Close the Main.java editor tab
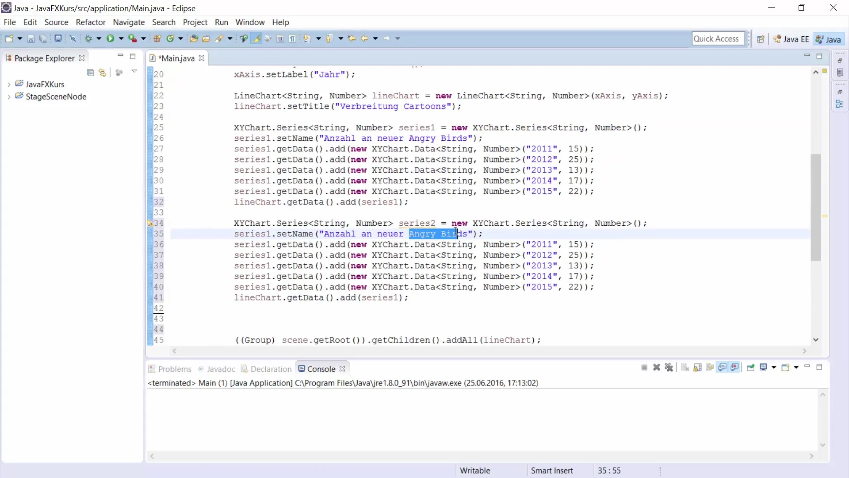This screenshot has width=849, height=478. click(202, 58)
